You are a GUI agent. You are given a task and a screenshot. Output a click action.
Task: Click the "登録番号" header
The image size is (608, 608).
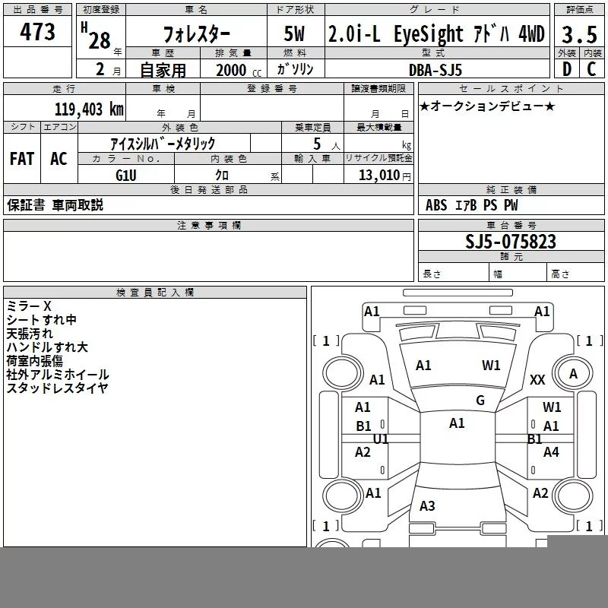coord(272,89)
